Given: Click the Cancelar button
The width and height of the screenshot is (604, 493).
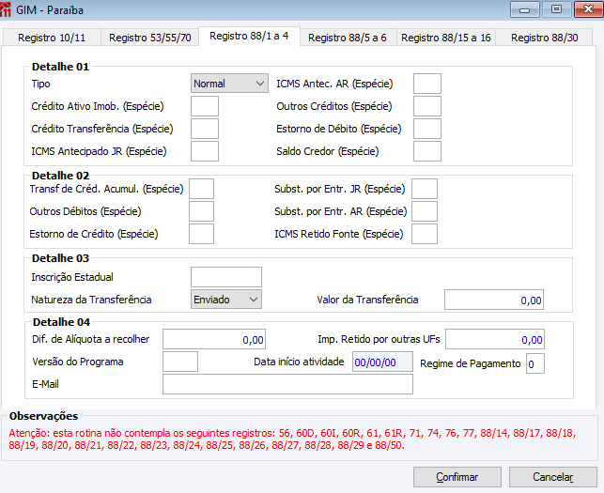Looking at the screenshot, I should tap(552, 477).
